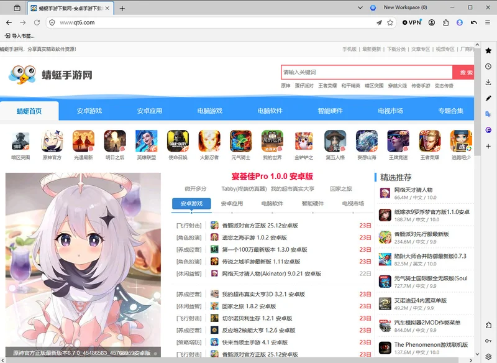Open sidebar settings gear
Screen dimensions: 497x363
coord(488,357)
